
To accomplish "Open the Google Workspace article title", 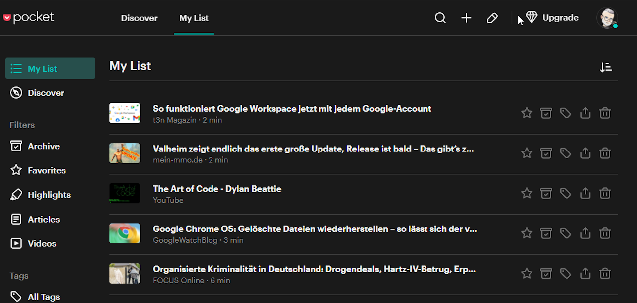I will pos(292,109).
